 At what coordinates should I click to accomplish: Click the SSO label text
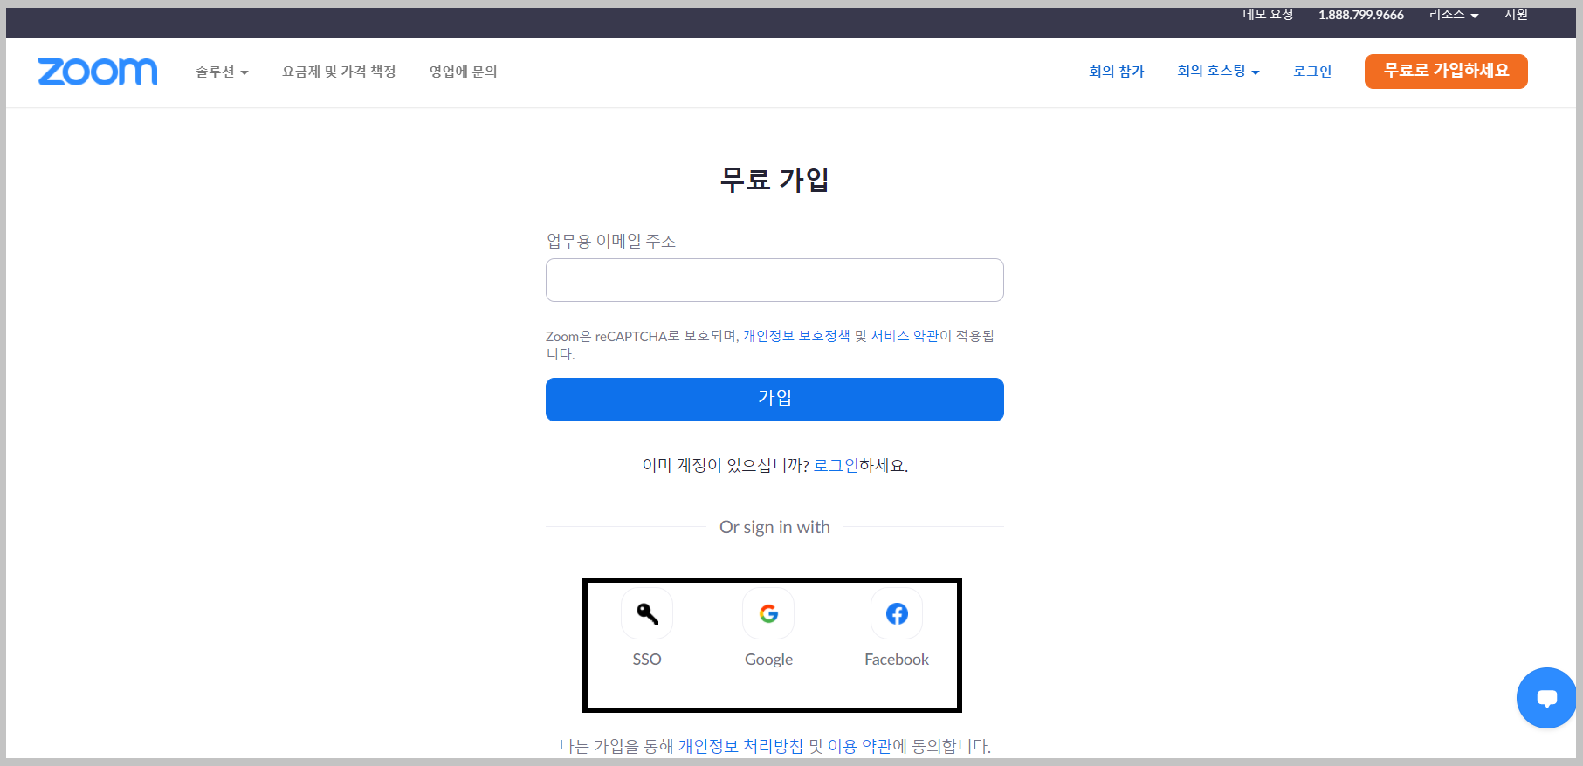[647, 660]
